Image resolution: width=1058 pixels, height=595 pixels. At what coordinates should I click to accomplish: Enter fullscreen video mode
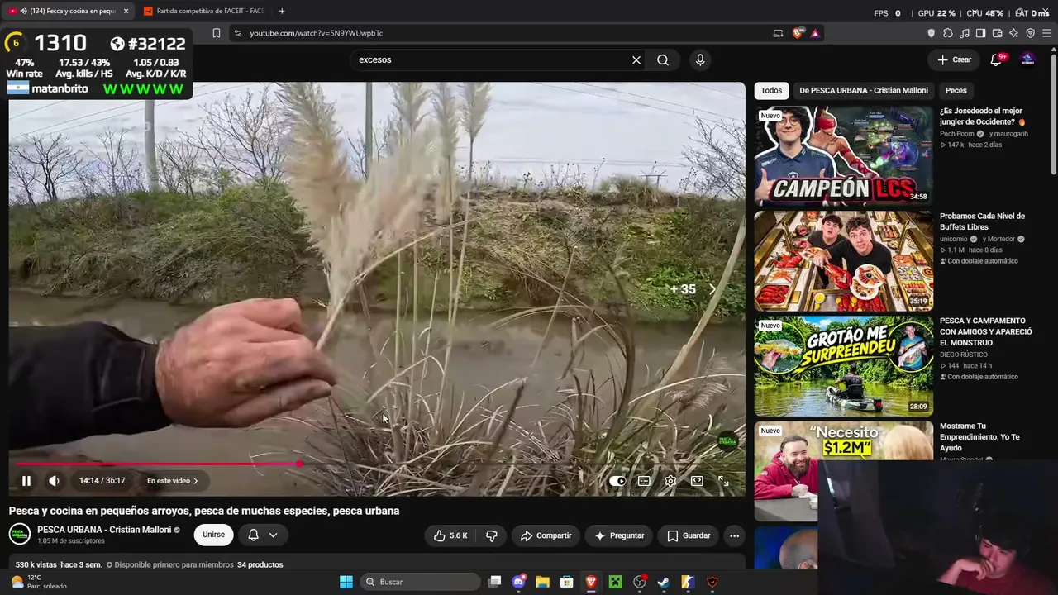pyautogui.click(x=723, y=481)
